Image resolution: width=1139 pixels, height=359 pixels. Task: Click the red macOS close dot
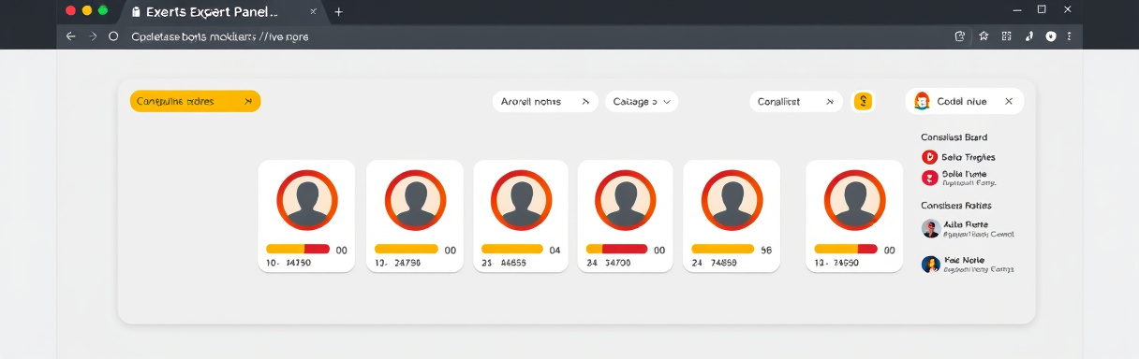coord(70,10)
